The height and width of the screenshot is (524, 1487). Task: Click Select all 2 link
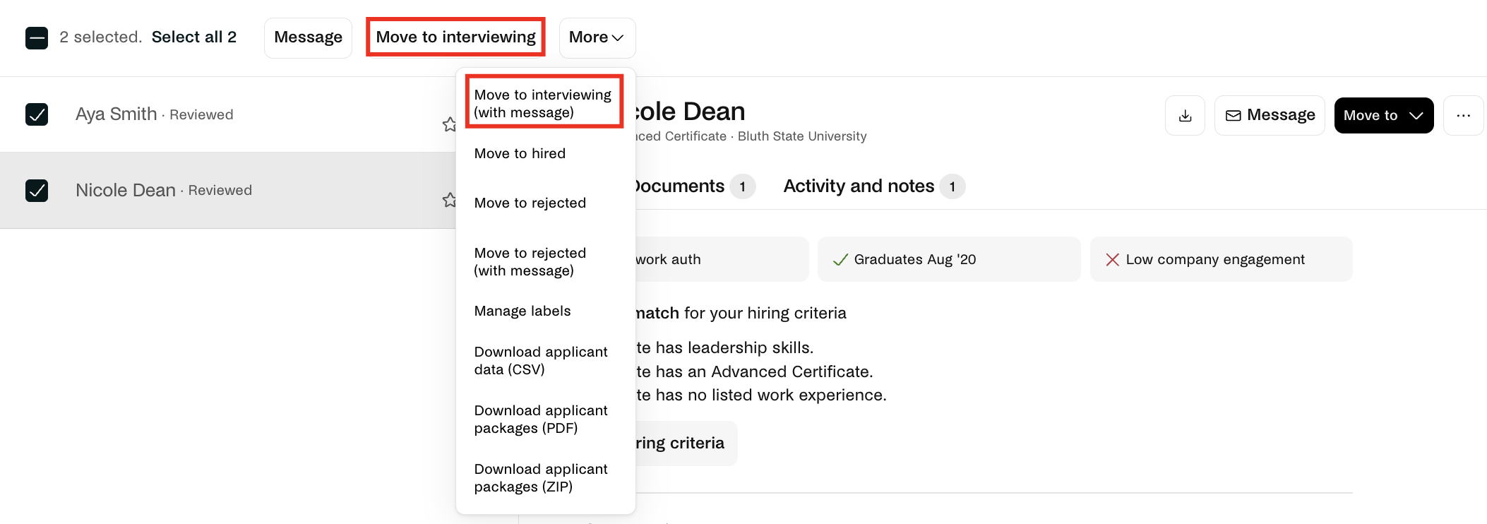click(x=194, y=37)
